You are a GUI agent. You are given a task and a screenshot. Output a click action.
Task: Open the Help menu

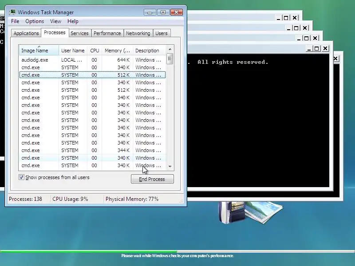(x=73, y=21)
